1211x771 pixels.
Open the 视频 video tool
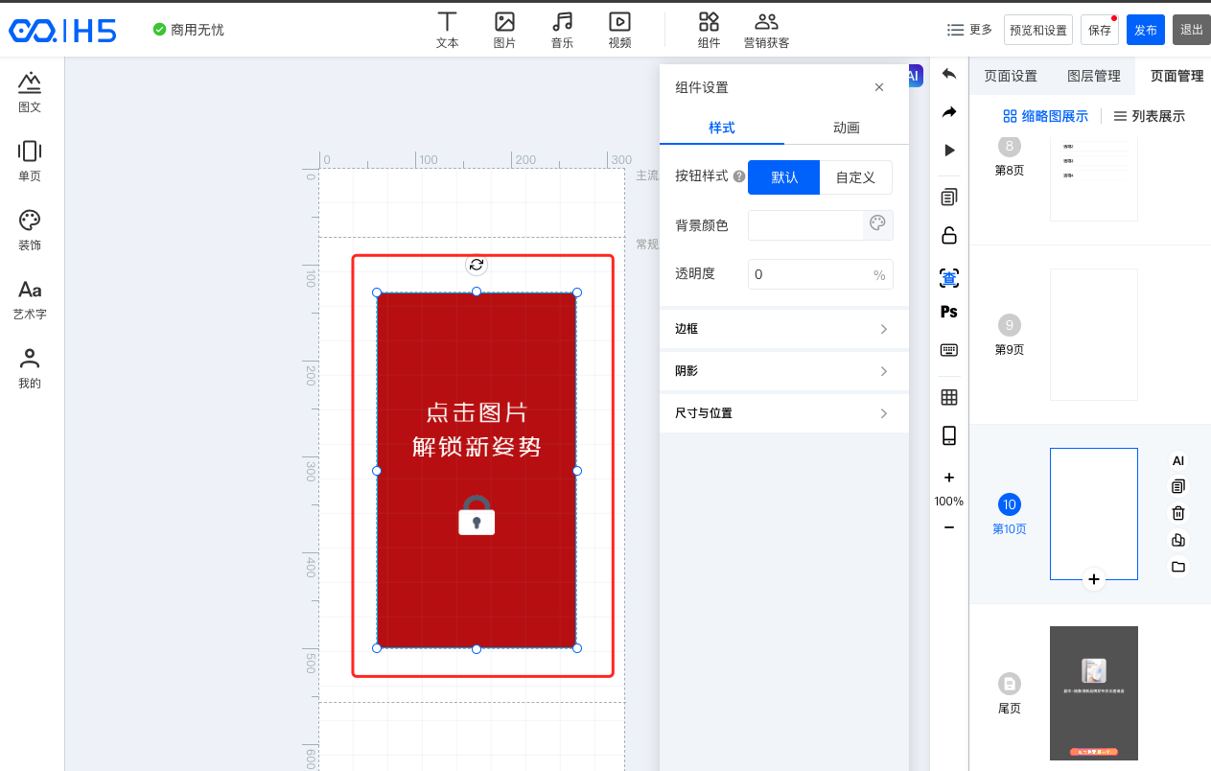pos(619,30)
